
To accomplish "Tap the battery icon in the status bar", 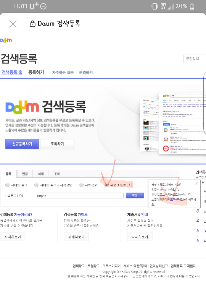I will [192, 6].
